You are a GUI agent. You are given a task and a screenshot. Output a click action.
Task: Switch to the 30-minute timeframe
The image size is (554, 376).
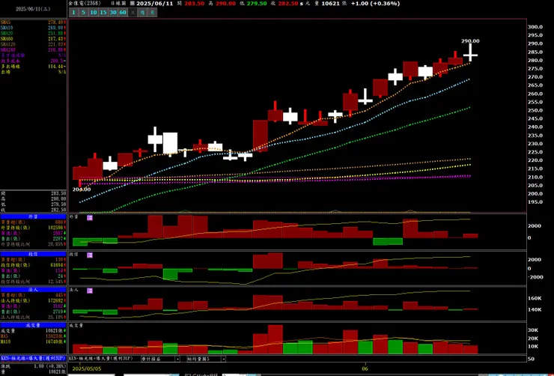[113, 13]
